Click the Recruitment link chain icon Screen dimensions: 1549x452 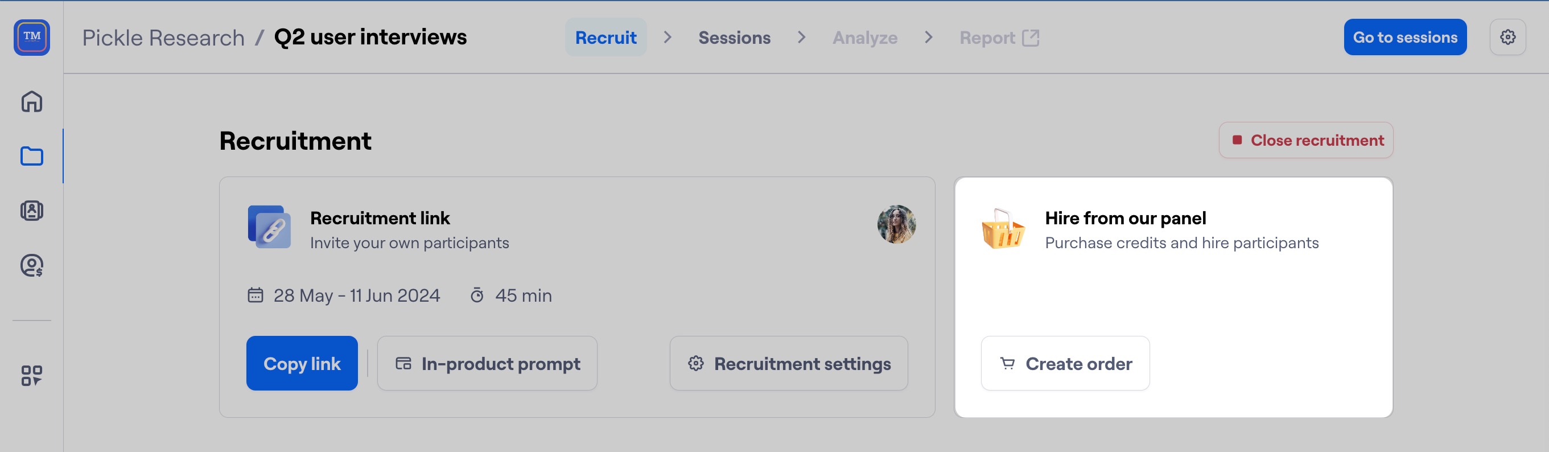click(269, 227)
